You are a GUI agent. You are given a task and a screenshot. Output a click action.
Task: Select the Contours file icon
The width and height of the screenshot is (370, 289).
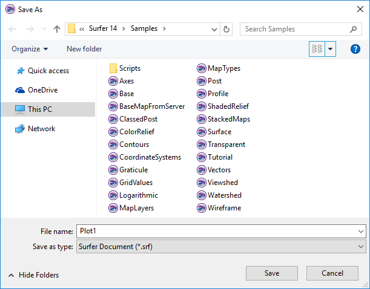click(113, 144)
